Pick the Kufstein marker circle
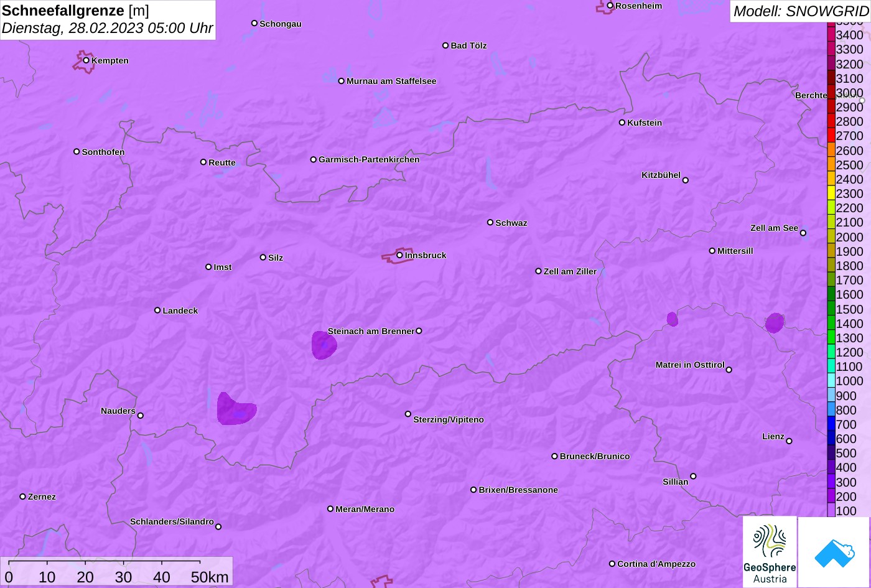The height and width of the screenshot is (588, 871). click(622, 123)
